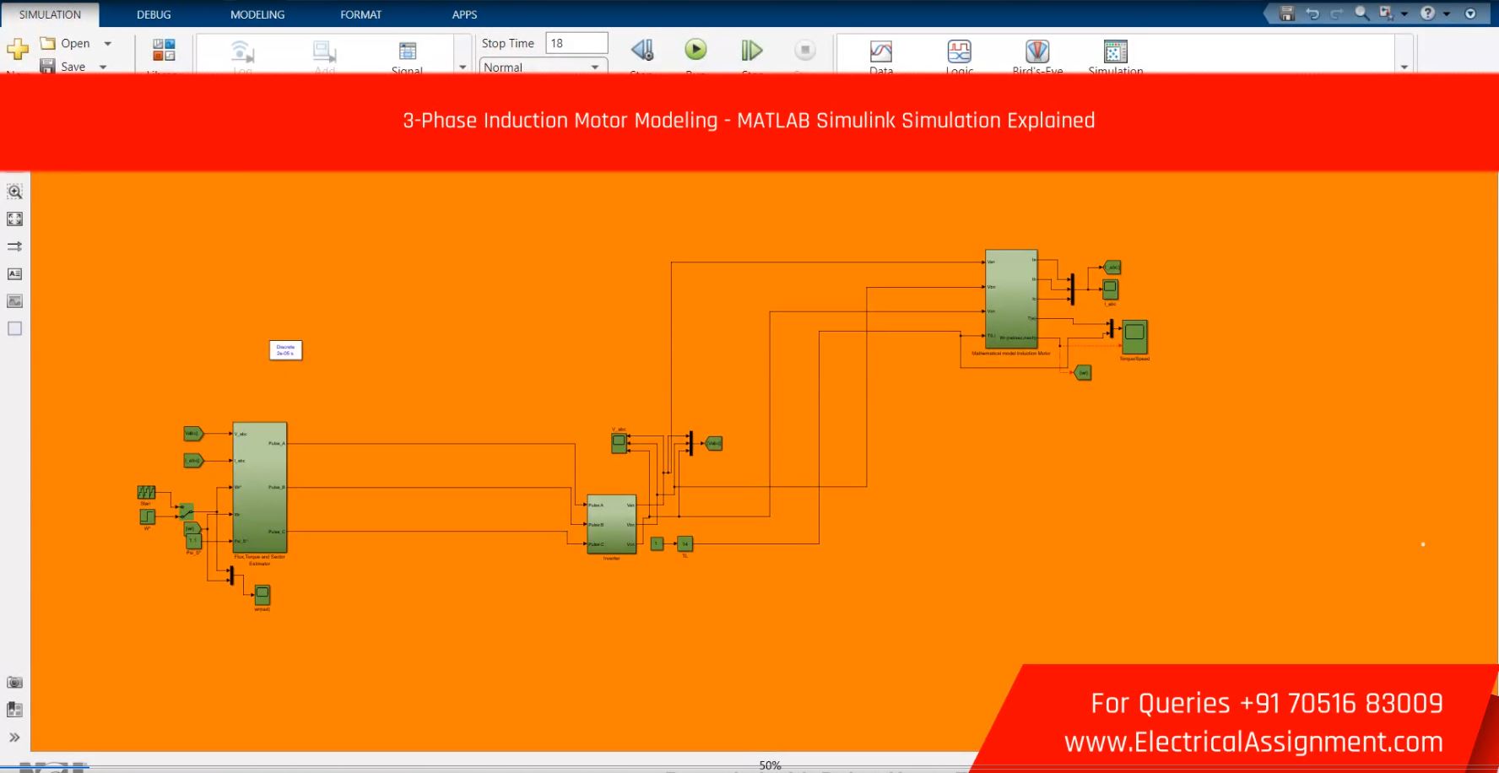Select the I_abc scope block
1499x773 pixels.
click(1111, 289)
